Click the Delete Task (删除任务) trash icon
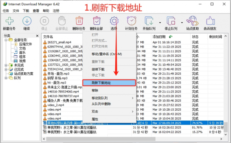 79,21
